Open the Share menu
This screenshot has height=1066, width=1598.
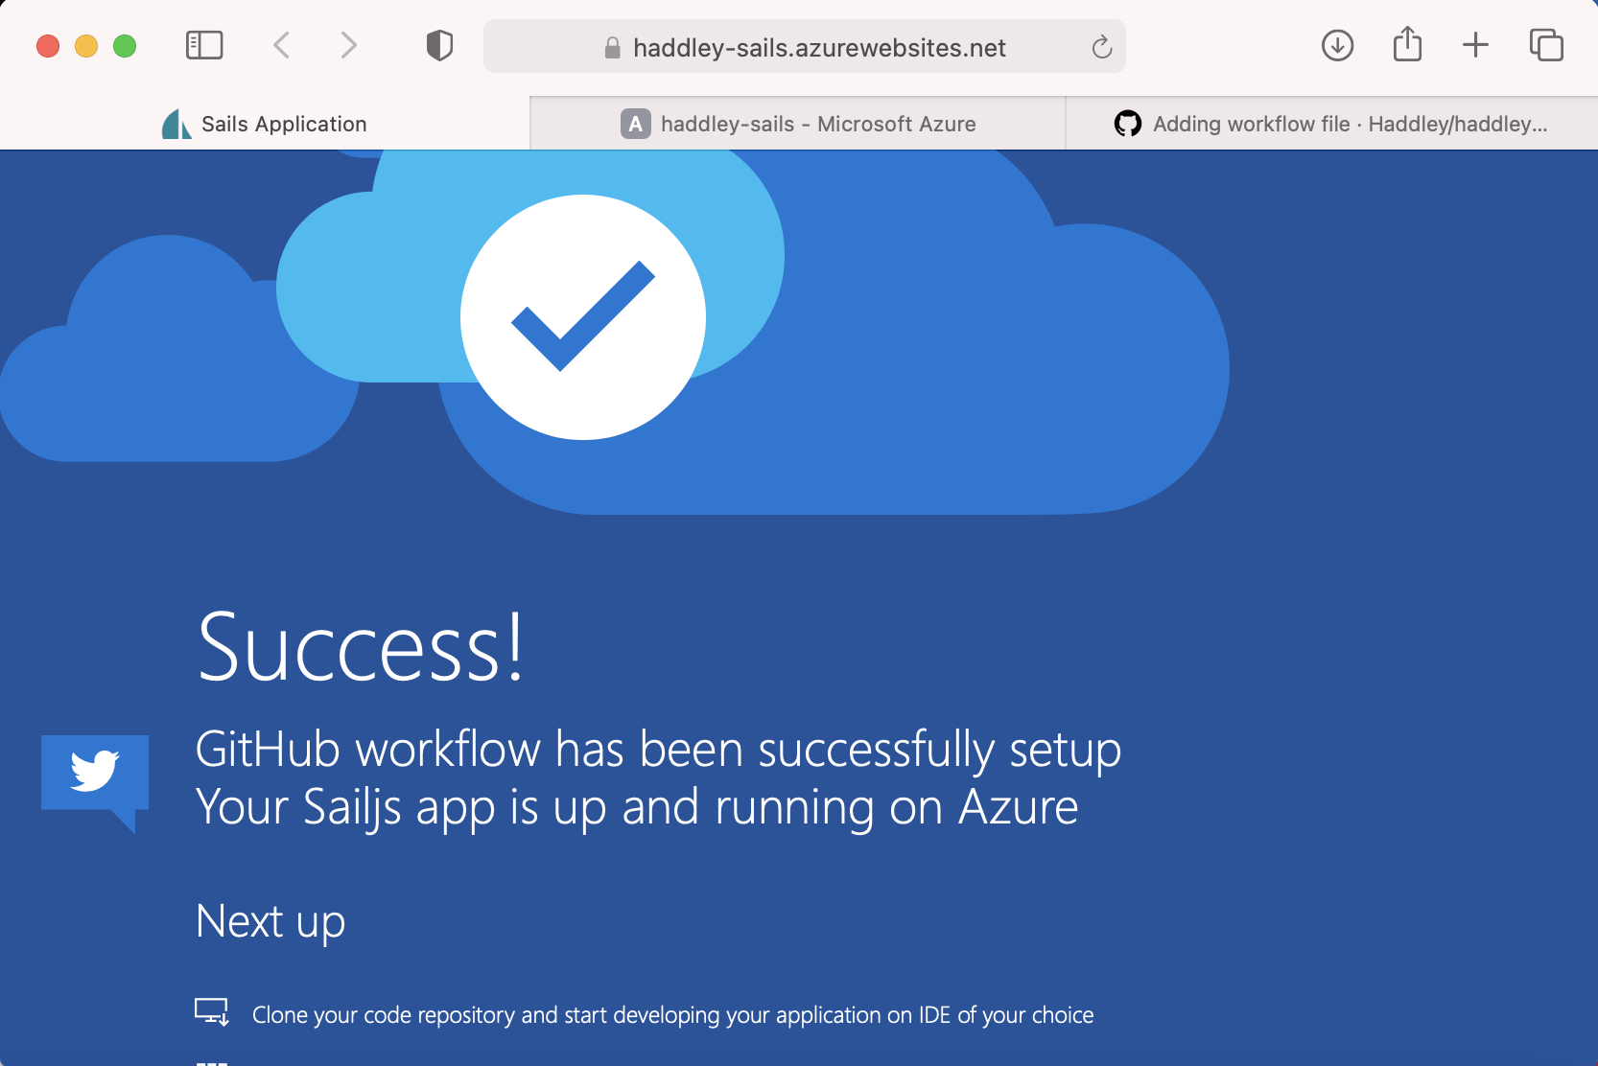click(x=1407, y=44)
